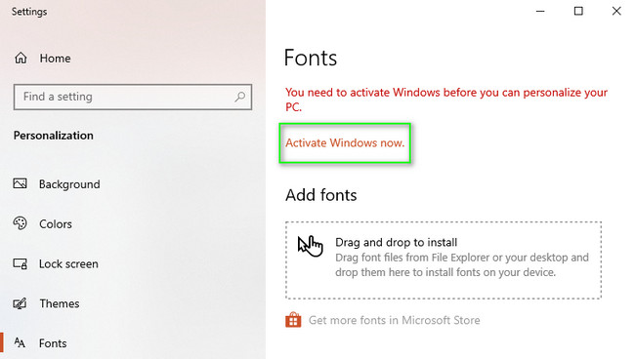Click the drag and drop install area
Viewport: 635px width, 359px height.
coord(444,260)
